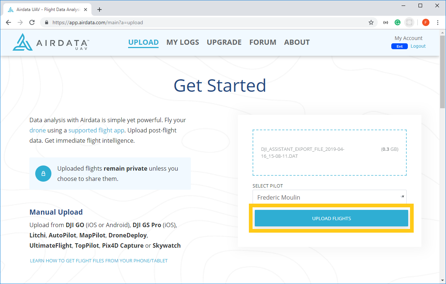
Task: Select the UPLOAD navigation tab
Action: coord(144,43)
